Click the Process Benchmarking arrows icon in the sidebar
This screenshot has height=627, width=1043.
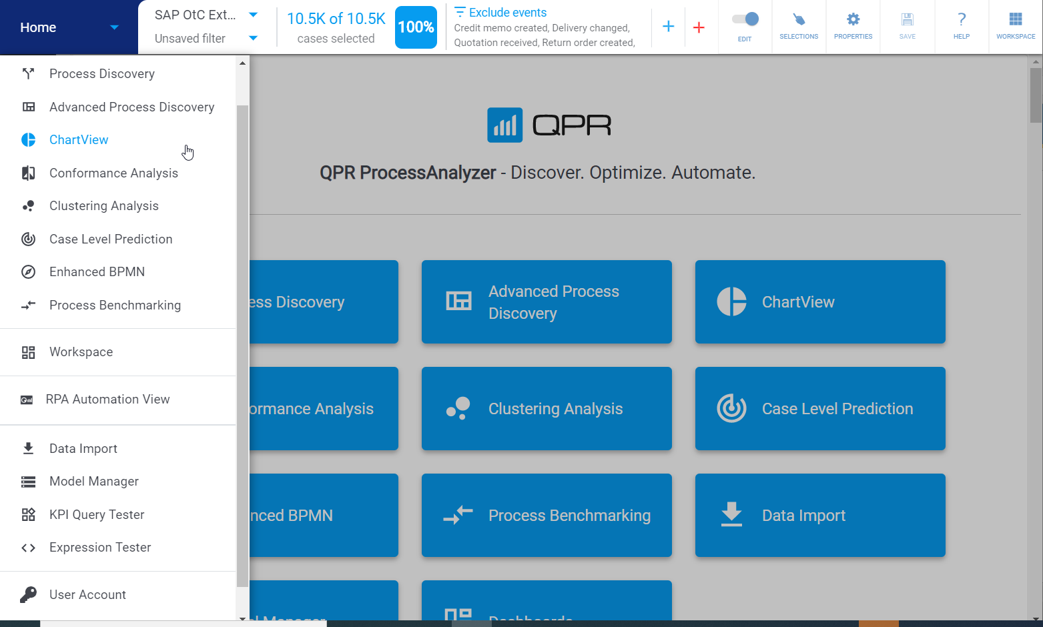point(28,305)
